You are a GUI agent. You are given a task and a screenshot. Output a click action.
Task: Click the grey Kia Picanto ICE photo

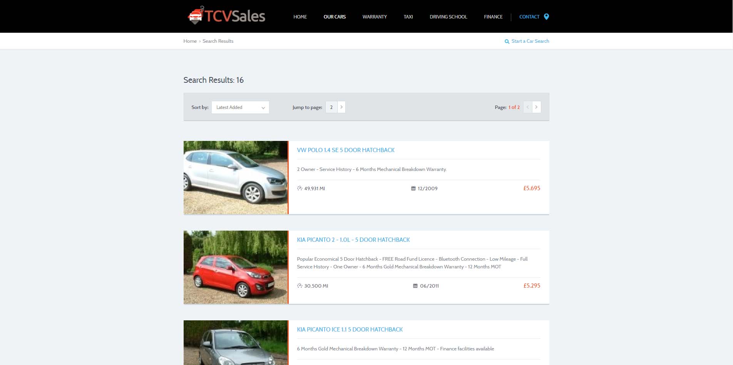(x=236, y=343)
